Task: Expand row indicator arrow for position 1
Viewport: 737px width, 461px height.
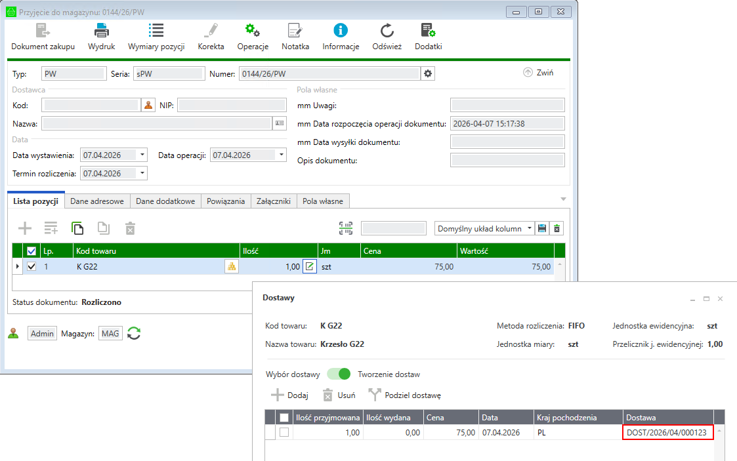Action: pyautogui.click(x=17, y=267)
